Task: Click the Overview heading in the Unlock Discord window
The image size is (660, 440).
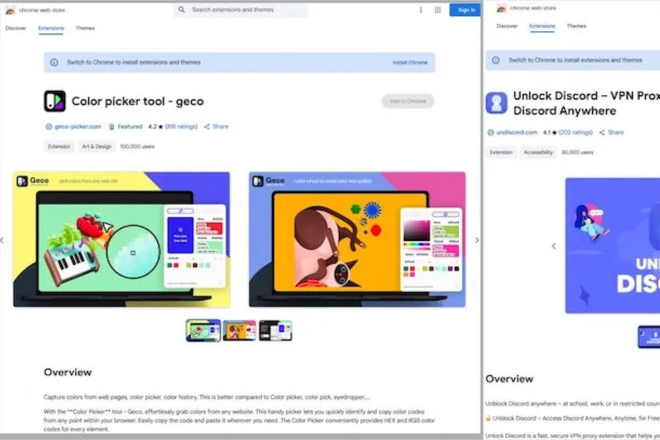Action: (x=509, y=379)
